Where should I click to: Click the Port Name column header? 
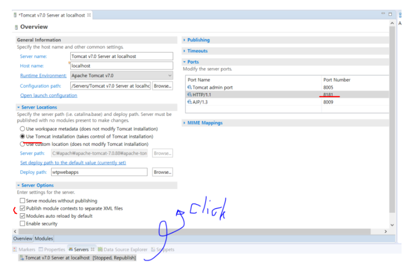pyautogui.click(x=199, y=80)
